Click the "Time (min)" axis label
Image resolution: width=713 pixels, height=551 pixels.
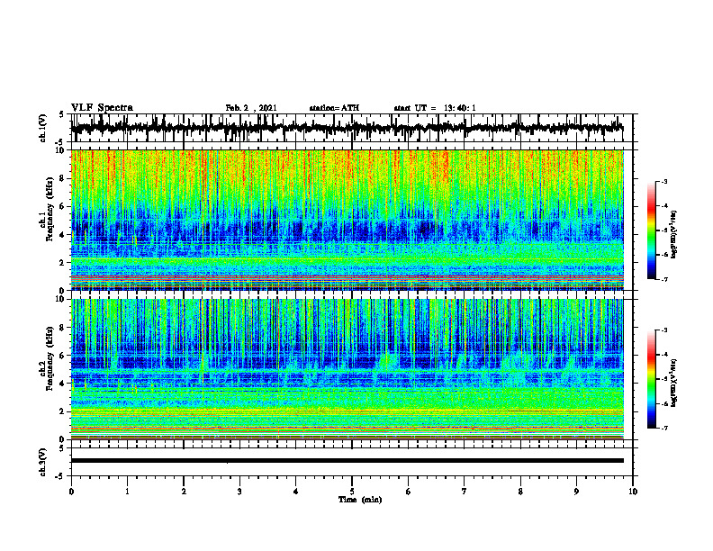tap(360, 500)
